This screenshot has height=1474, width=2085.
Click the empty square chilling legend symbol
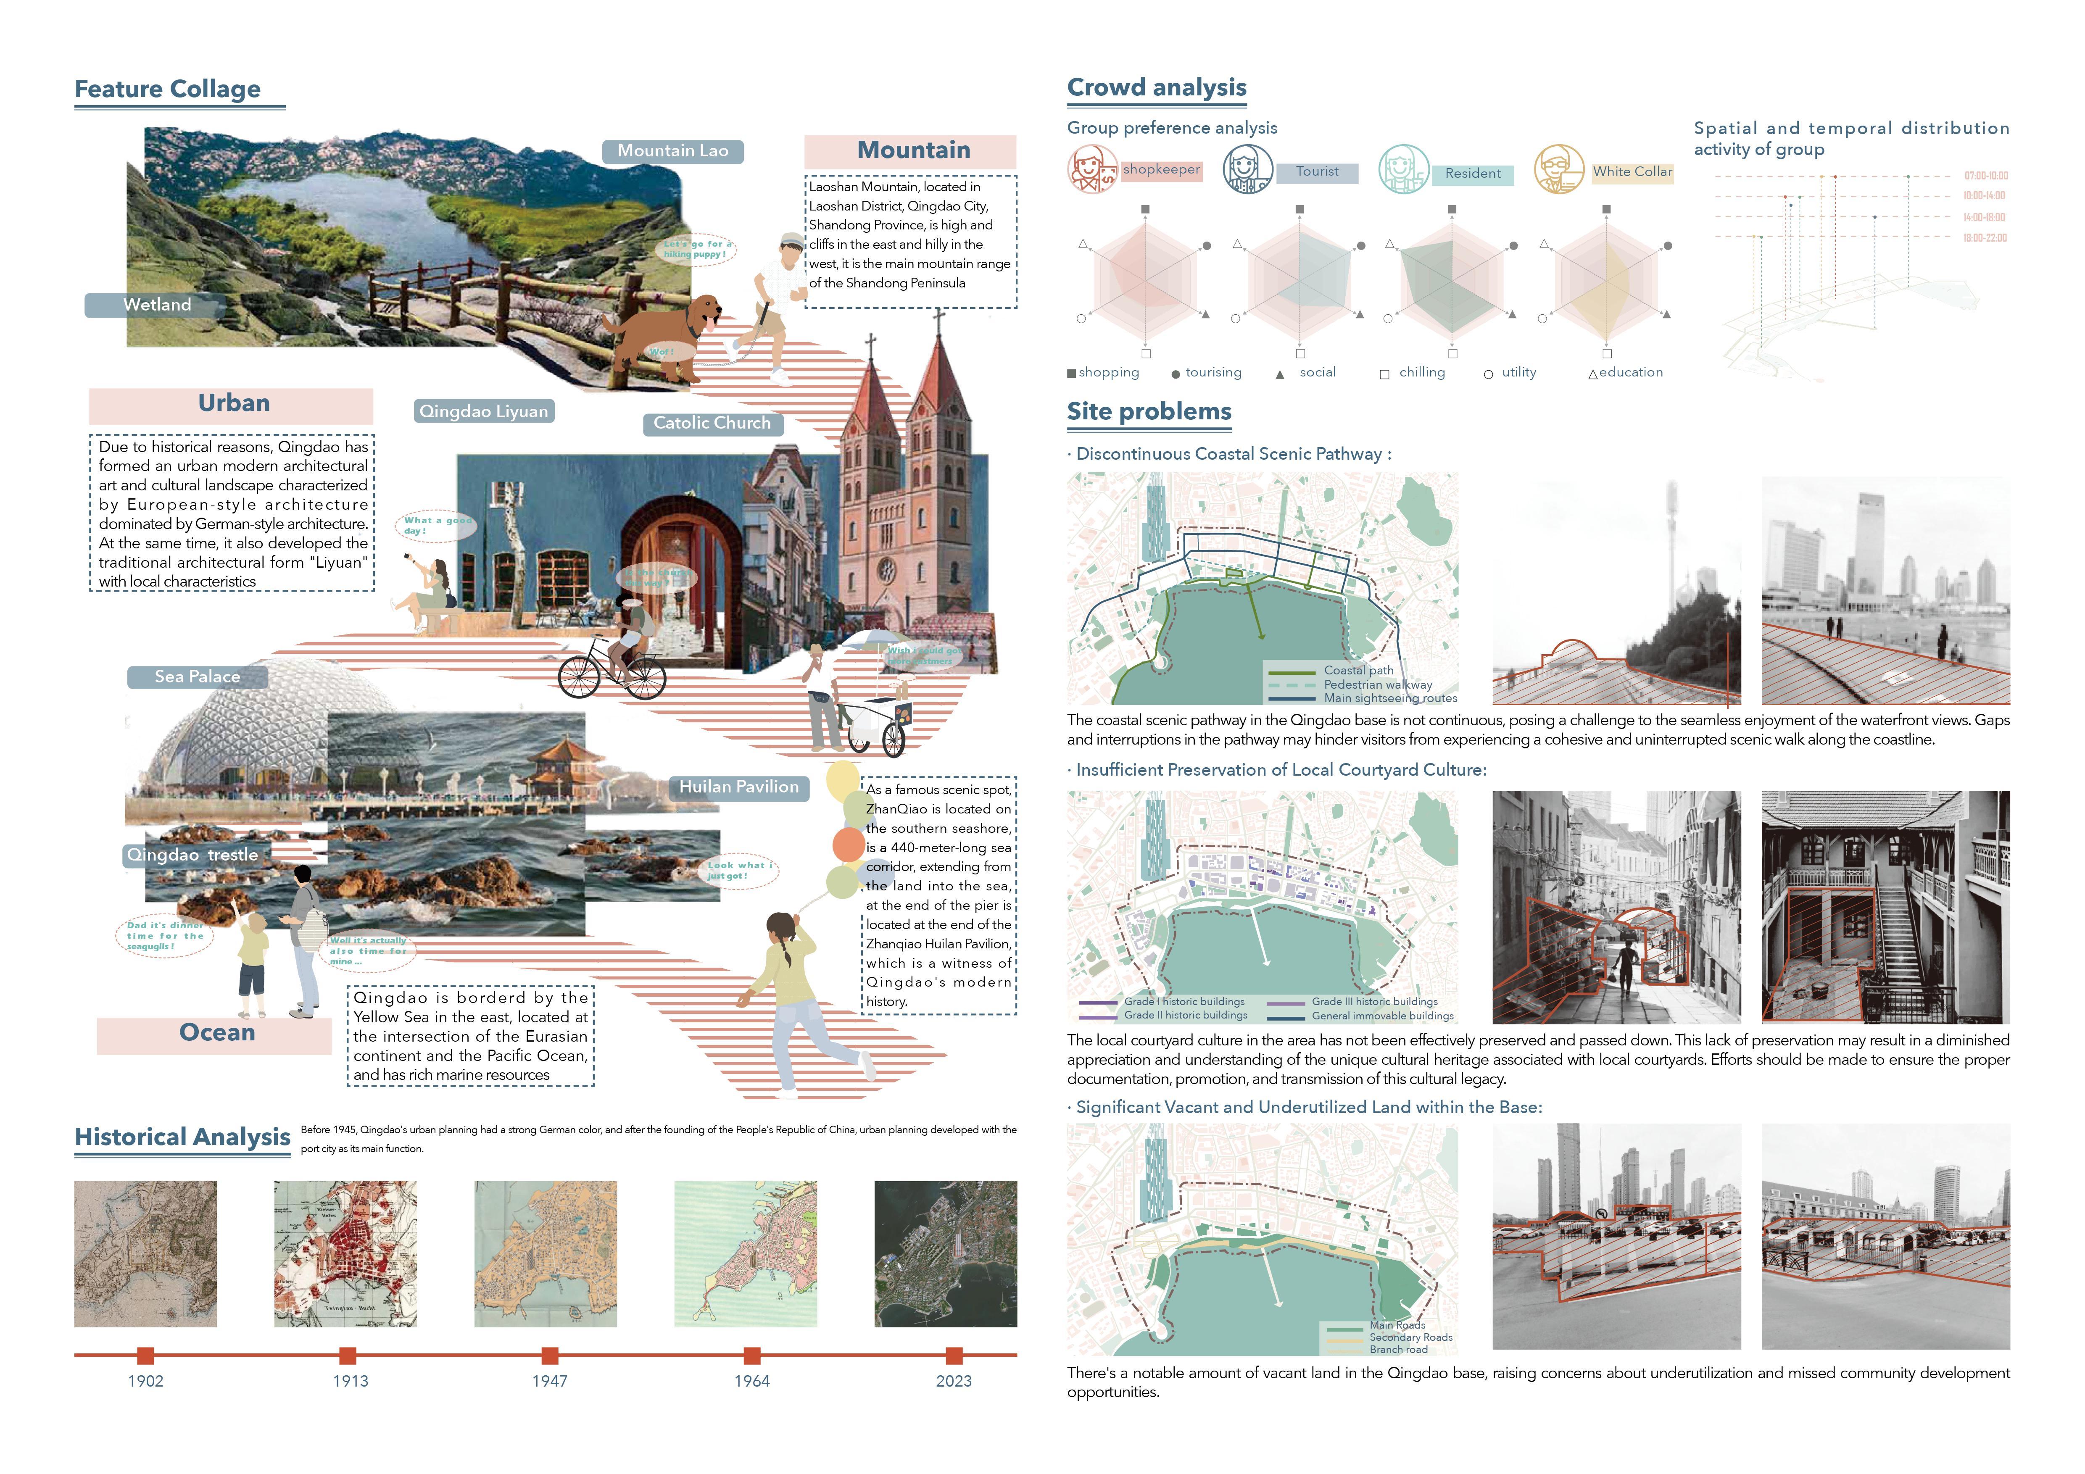[1384, 374]
